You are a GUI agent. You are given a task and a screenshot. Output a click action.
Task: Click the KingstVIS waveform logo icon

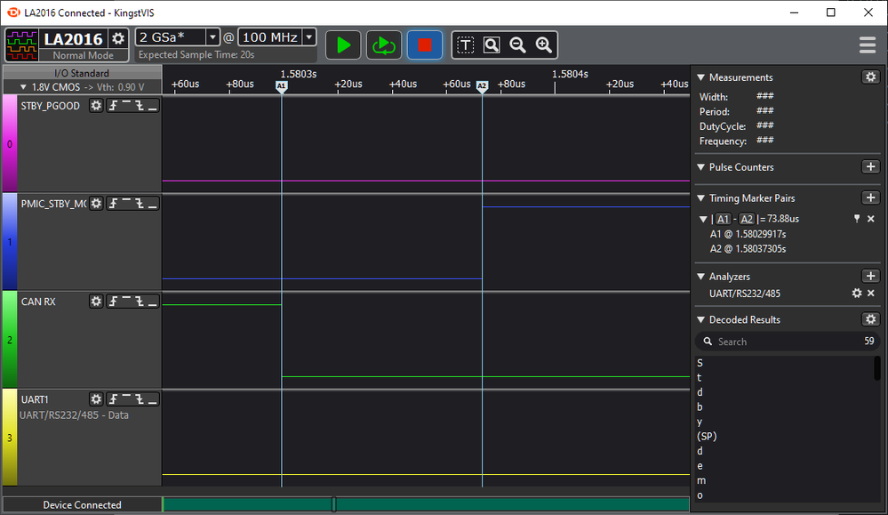21,45
